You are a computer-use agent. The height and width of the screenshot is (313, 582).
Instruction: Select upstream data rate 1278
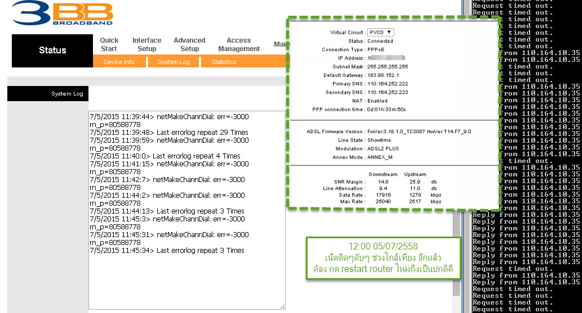[415, 195]
